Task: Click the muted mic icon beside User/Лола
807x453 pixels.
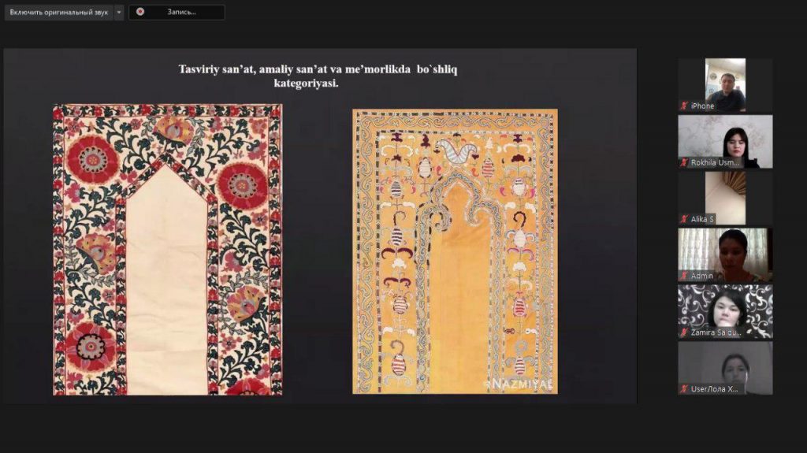Action: coord(684,389)
